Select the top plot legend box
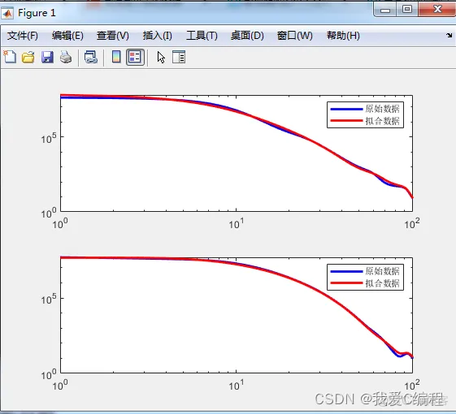Image resolution: width=456 pixels, height=414 pixels. [x=365, y=114]
